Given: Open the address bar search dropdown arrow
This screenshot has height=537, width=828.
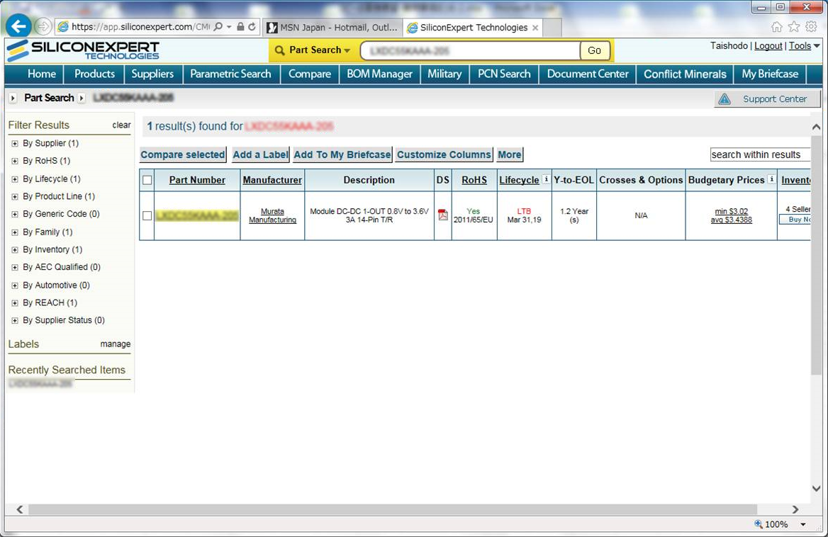Looking at the screenshot, I should coord(229,27).
